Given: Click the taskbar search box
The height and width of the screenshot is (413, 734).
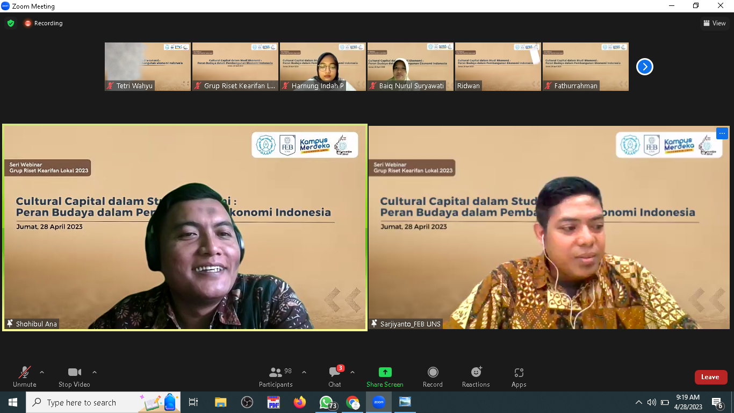Looking at the screenshot, I should point(103,402).
